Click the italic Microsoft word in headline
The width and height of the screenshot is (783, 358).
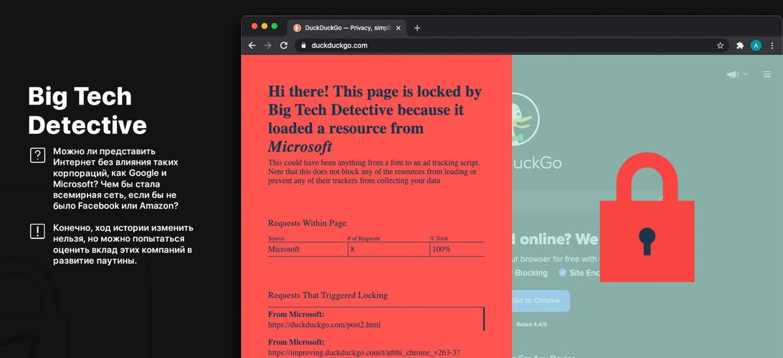coord(300,146)
